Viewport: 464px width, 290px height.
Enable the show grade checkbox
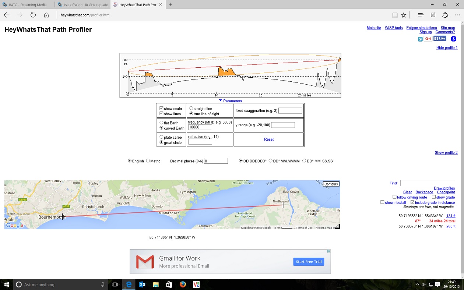coord(434,197)
